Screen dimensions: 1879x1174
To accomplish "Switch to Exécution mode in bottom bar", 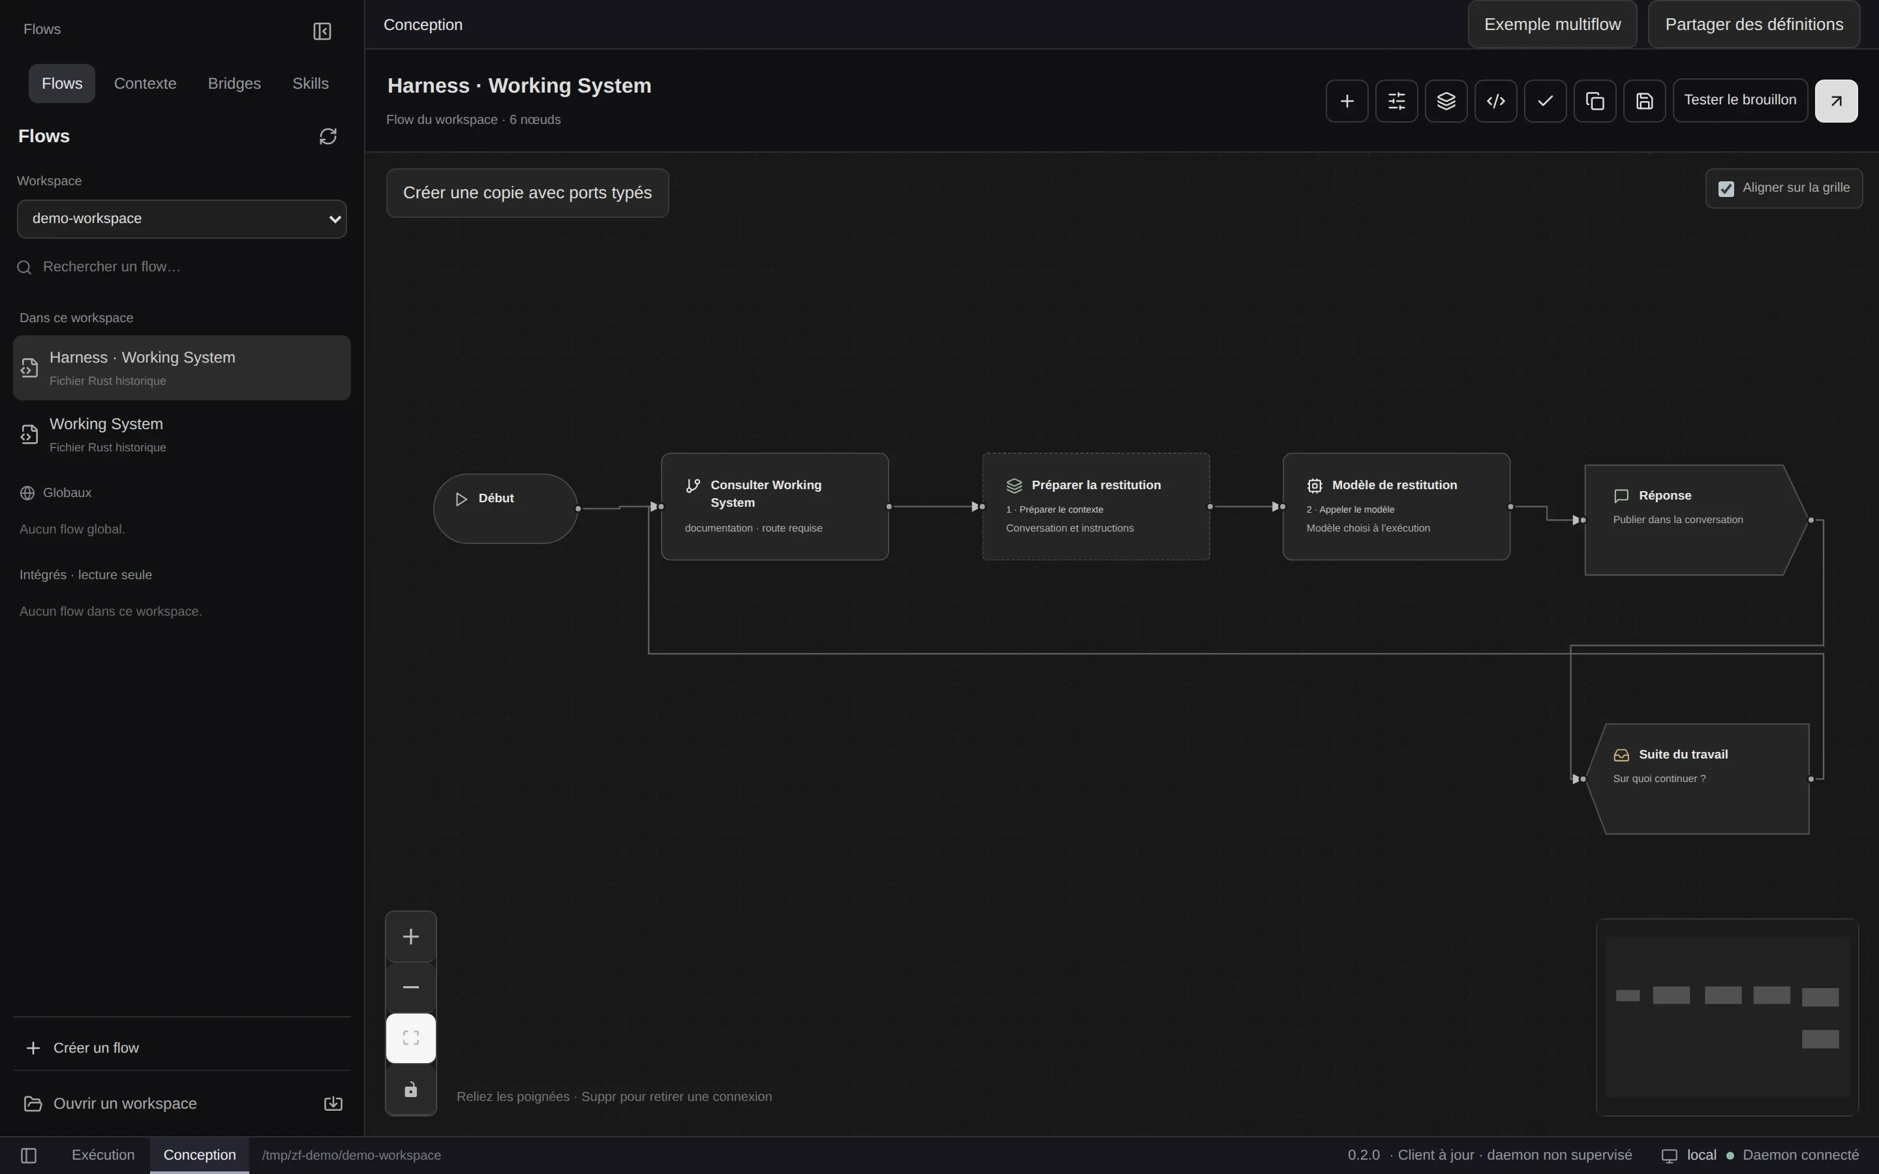I will [x=103, y=1154].
